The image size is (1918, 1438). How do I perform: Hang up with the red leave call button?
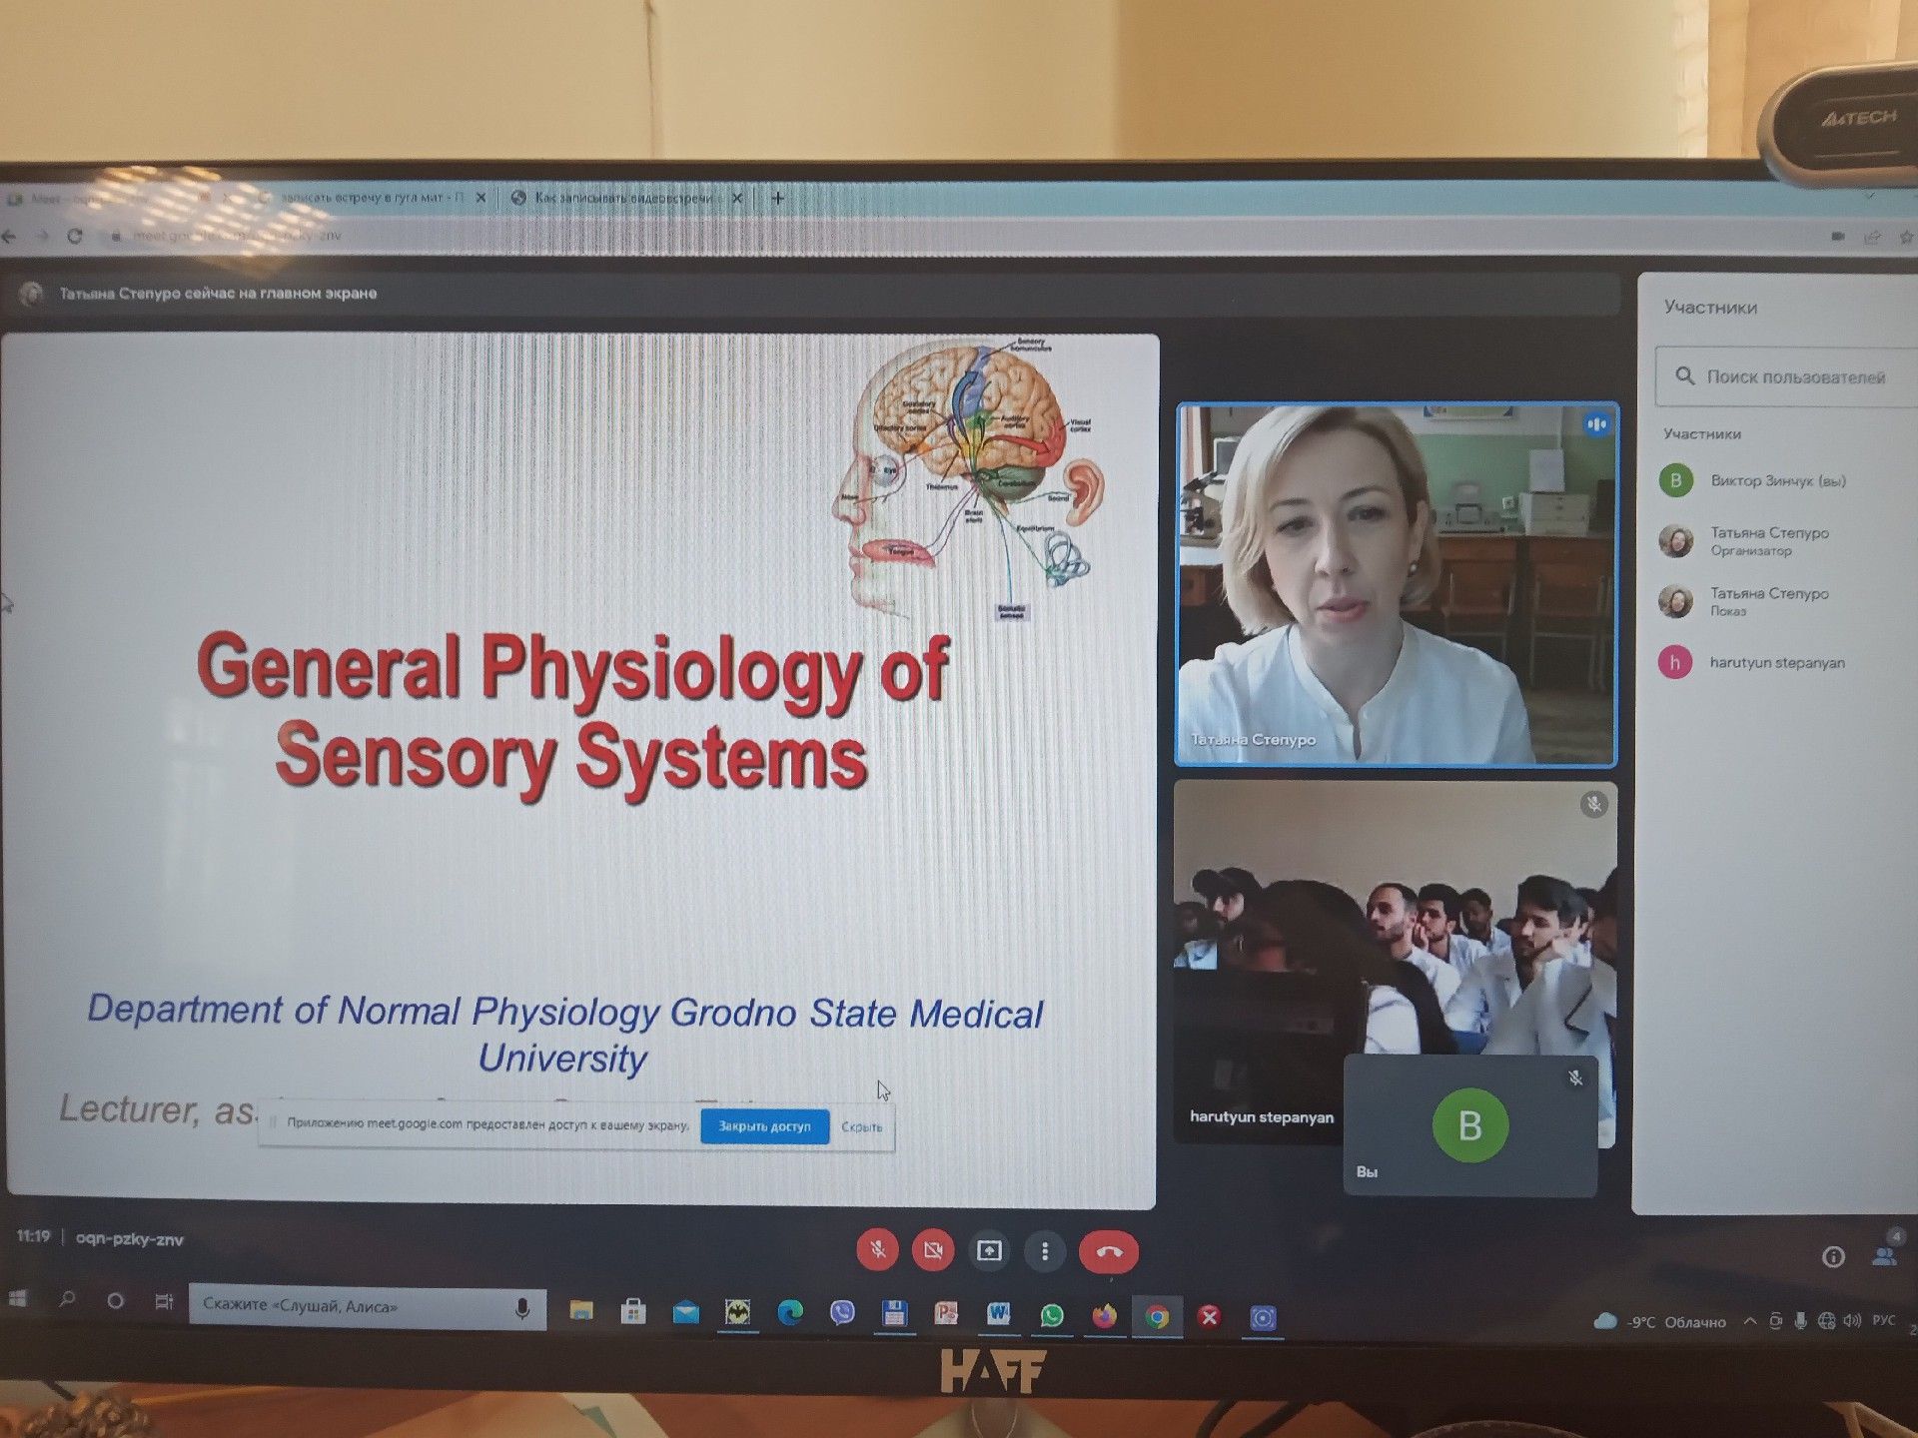coord(1109,1252)
